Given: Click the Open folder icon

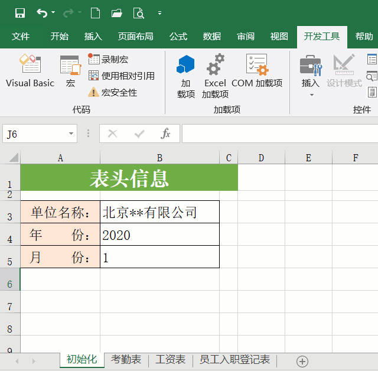Looking at the screenshot, I should [x=117, y=13].
